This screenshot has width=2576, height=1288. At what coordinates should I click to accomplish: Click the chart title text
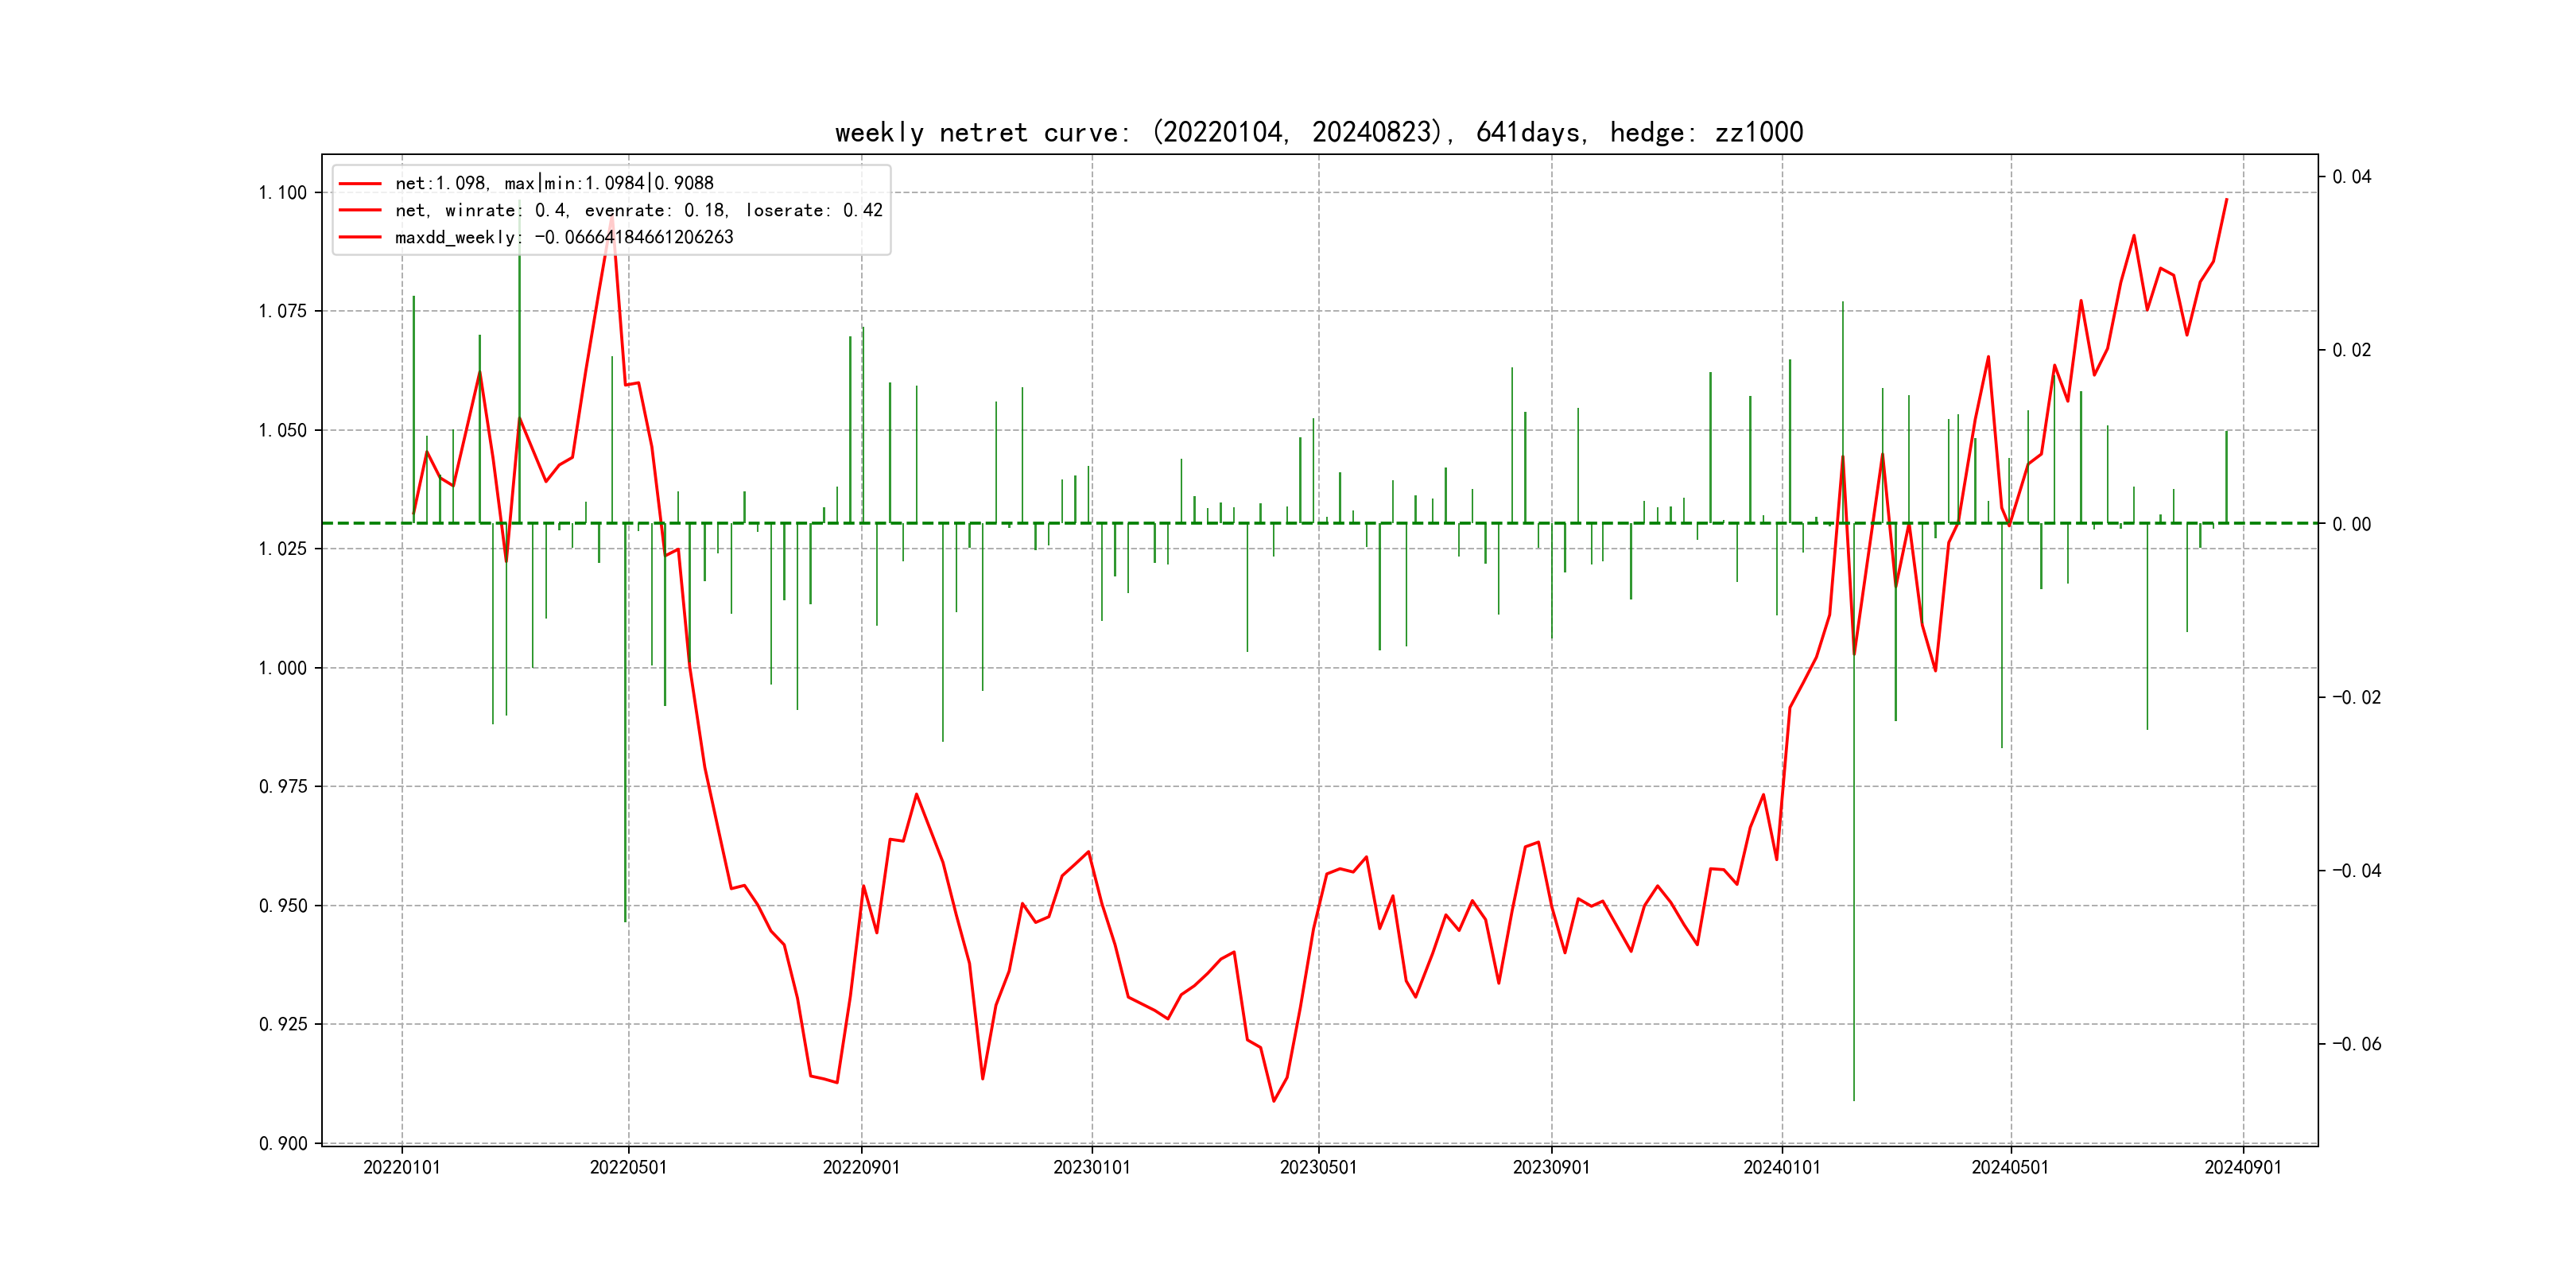point(1318,132)
